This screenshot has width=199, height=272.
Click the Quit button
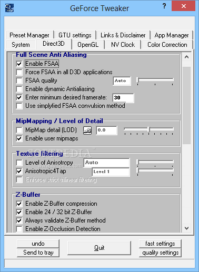99,248
